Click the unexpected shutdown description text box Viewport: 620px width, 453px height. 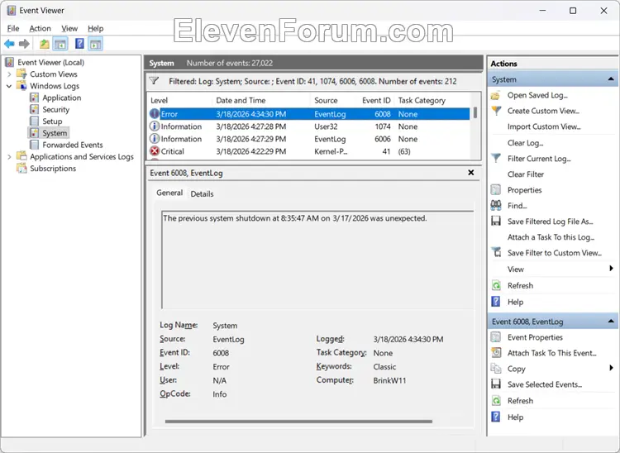(x=317, y=260)
